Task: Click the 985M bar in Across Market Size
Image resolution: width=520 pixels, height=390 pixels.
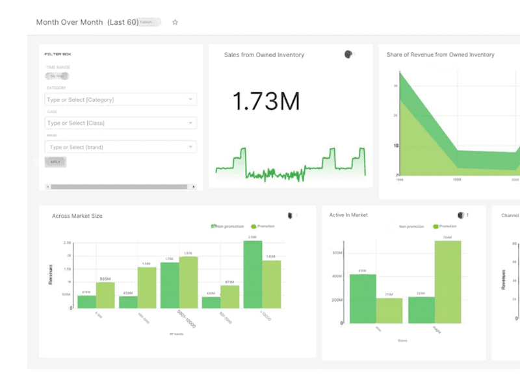Action: click(x=105, y=296)
